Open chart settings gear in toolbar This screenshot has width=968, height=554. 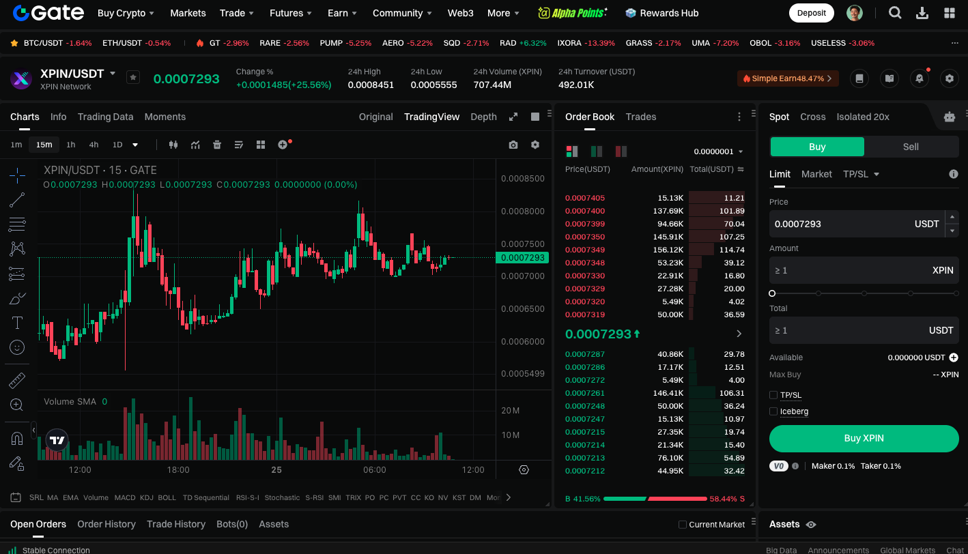tap(535, 145)
